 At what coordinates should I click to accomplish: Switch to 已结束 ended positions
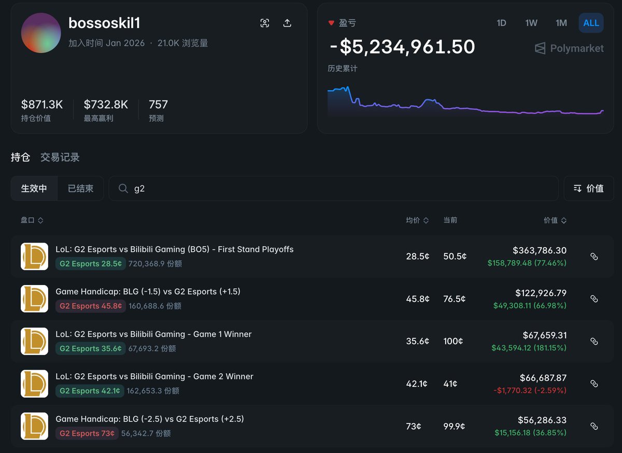click(81, 189)
